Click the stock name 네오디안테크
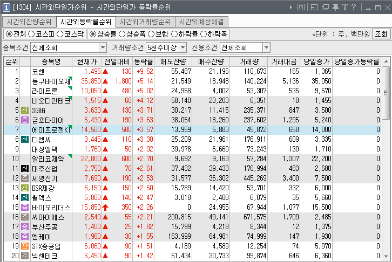This screenshot has height=262, width=392. pos(51,101)
